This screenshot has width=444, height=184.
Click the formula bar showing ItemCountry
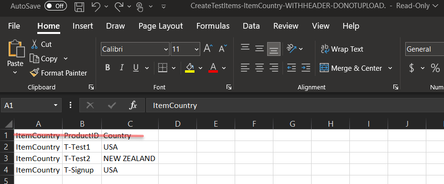point(295,106)
